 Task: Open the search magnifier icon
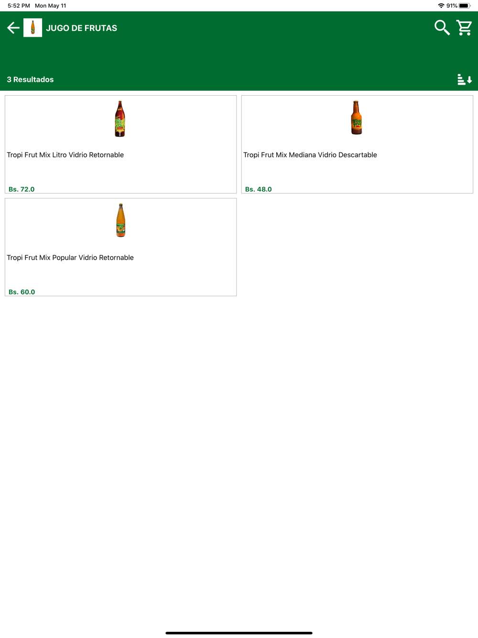tap(442, 28)
